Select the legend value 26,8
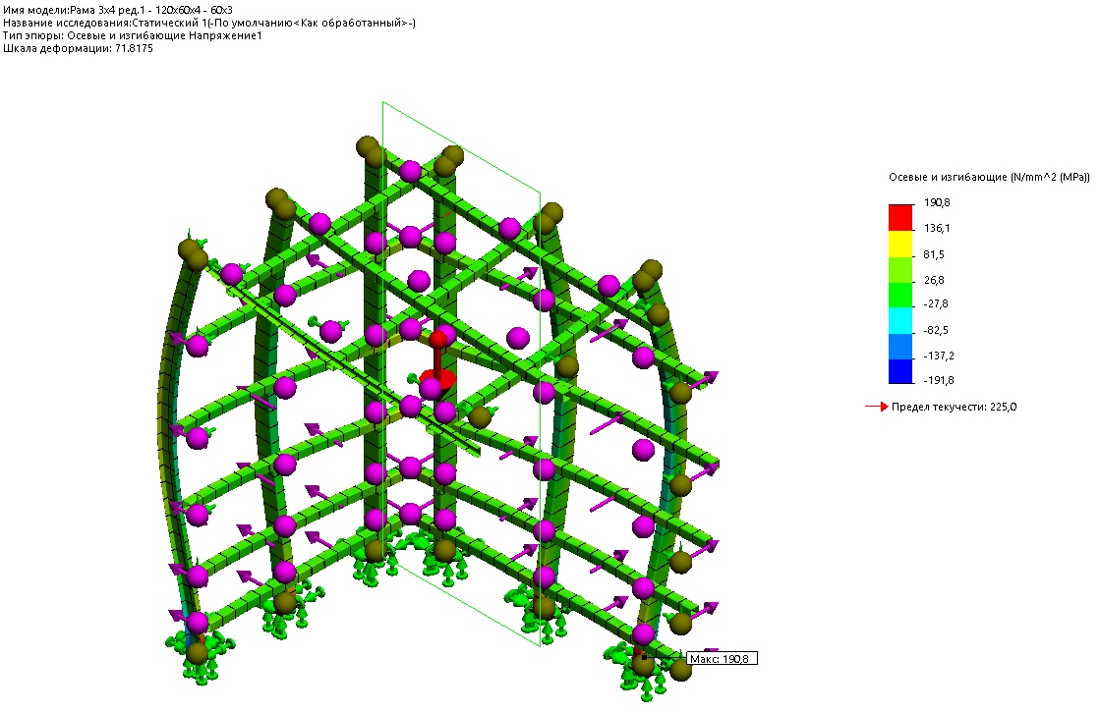1100x714 pixels. 934,280
